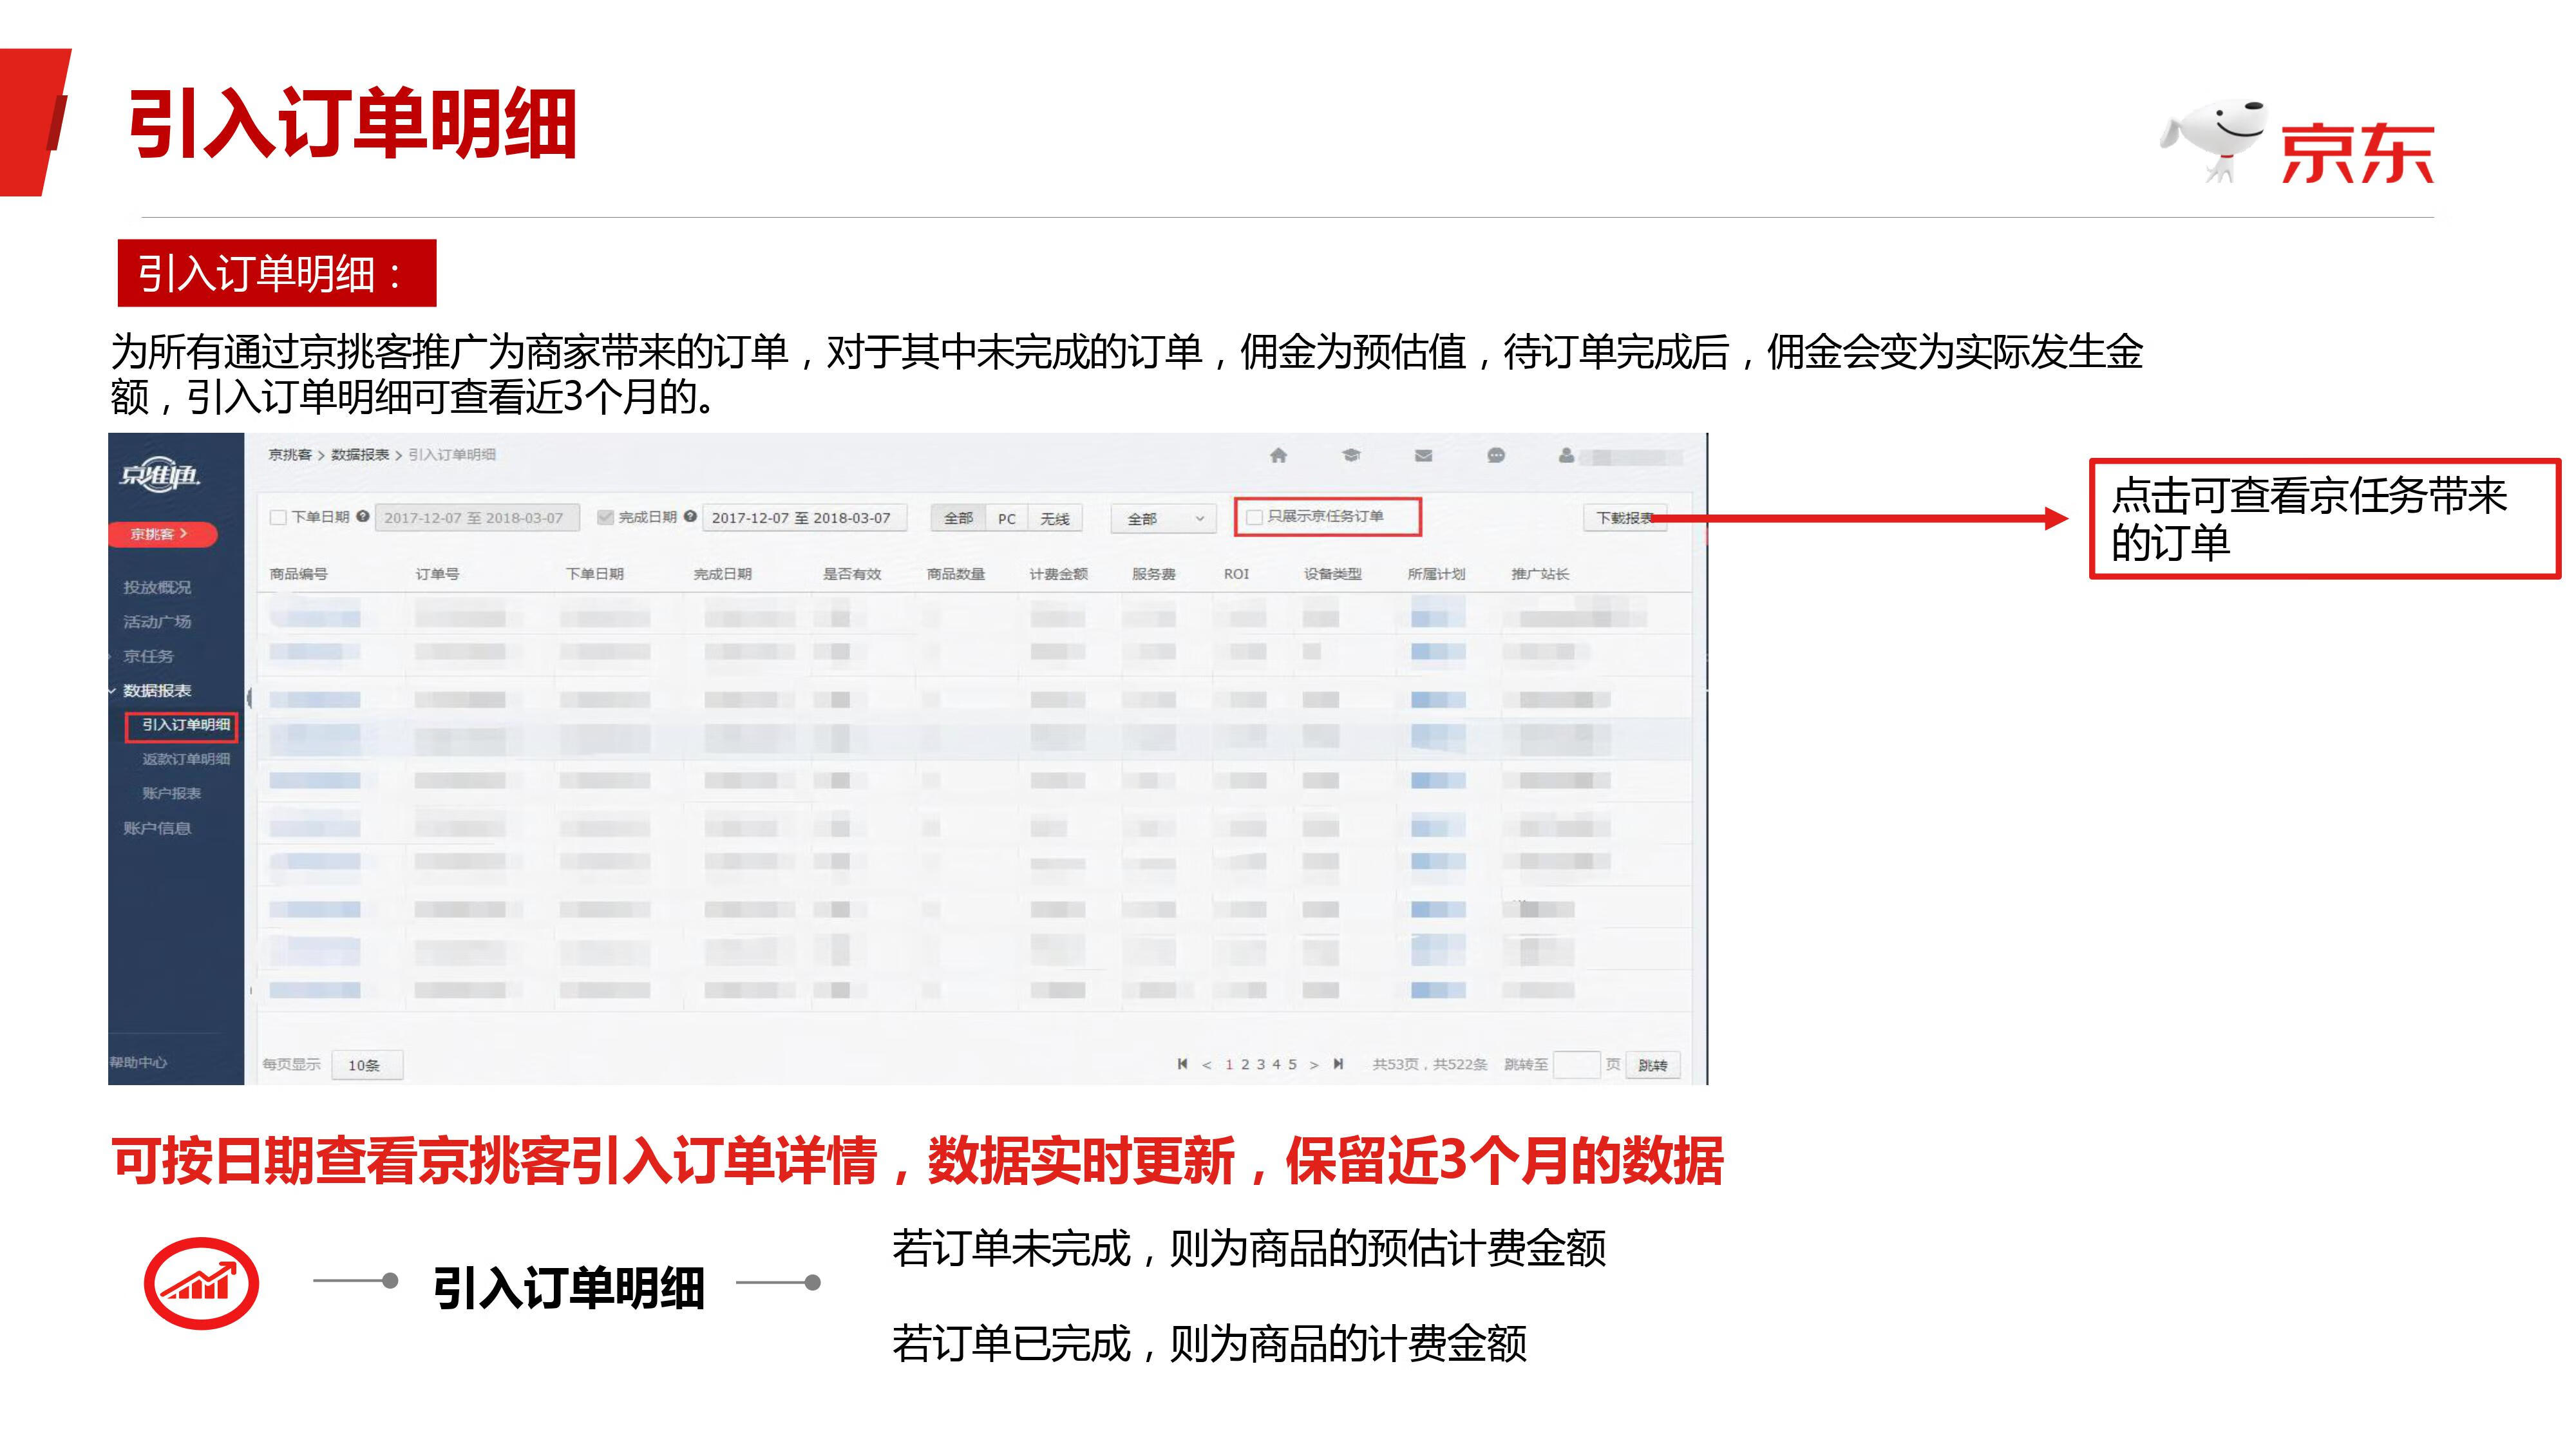Select the 无线 device tab
2576x1449 pixels.
[1055, 518]
